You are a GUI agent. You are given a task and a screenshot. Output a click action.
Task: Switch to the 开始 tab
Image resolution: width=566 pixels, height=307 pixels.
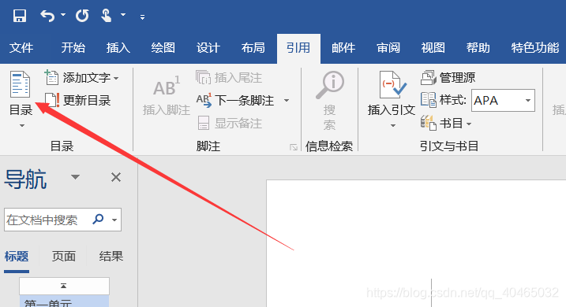(73, 47)
